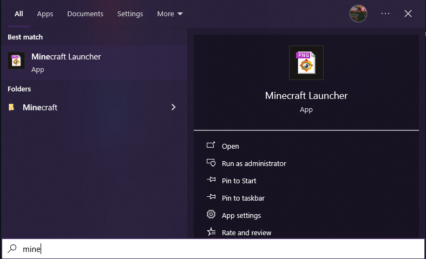Open the three-dot options menu
426x259 pixels.
(x=385, y=14)
